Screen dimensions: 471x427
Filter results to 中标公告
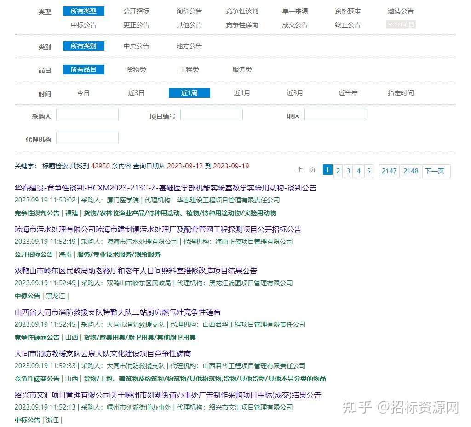82,25
